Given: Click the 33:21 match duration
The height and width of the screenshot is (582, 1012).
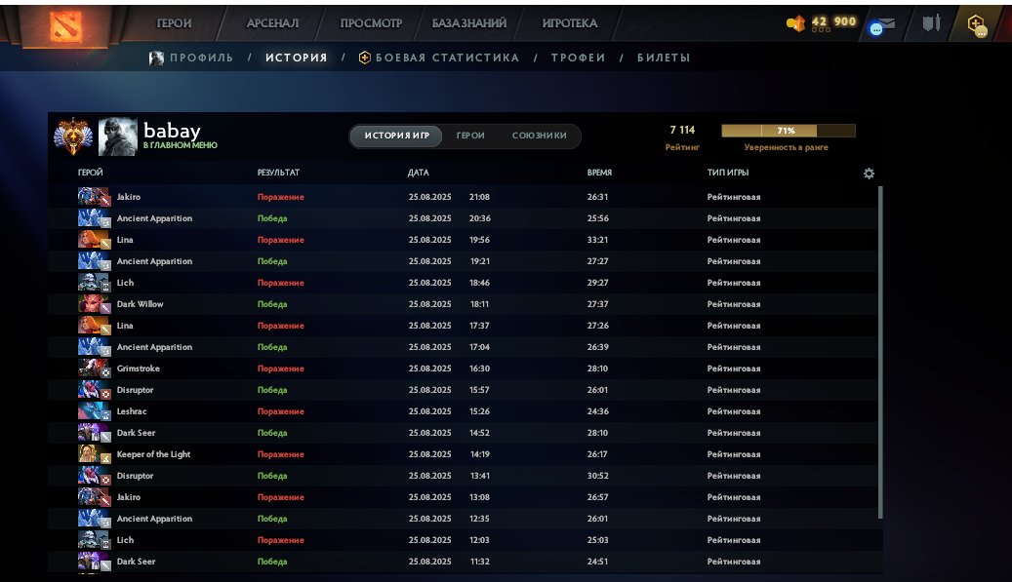Looking at the screenshot, I should coord(597,240).
